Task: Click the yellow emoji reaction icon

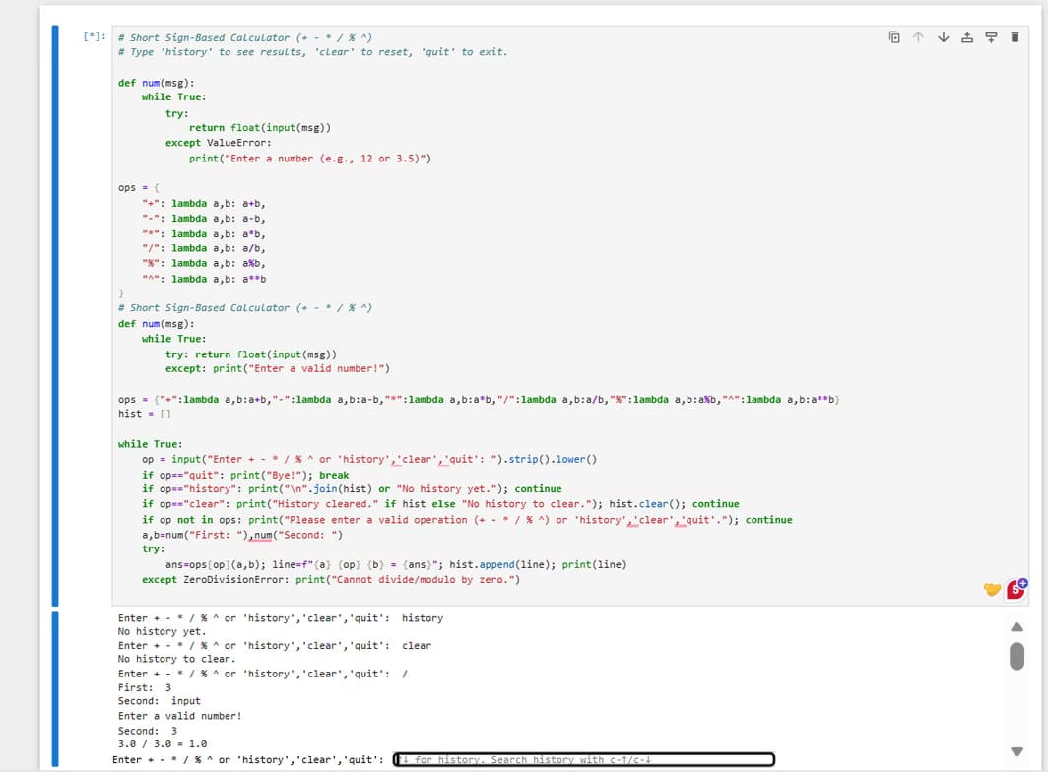Action: (992, 588)
